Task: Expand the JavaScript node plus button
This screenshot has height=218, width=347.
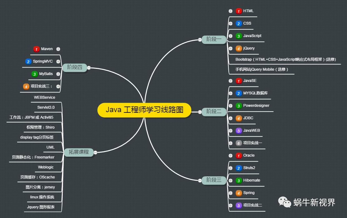Action: tap(231, 36)
